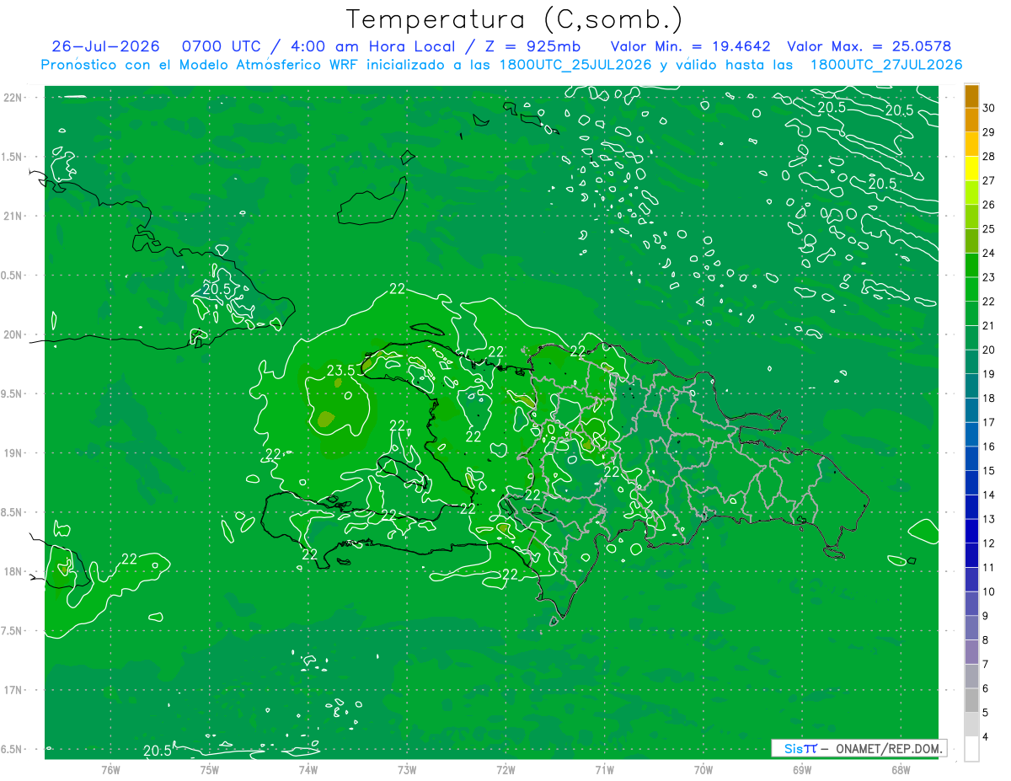
Task: Click colorbar swatch between 25 and 26
Action: click(971, 217)
